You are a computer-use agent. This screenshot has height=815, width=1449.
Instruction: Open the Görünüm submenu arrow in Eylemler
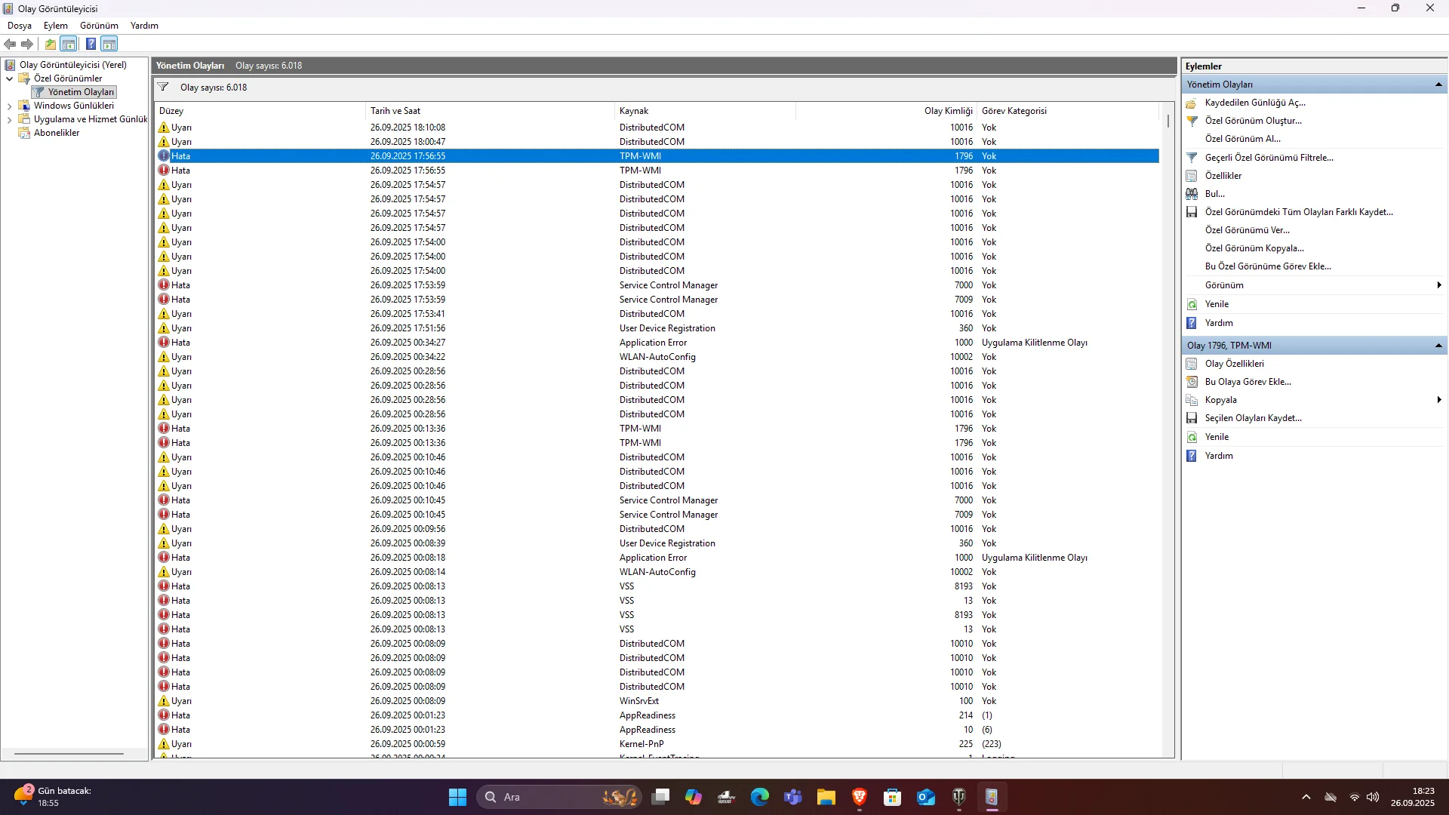1438,285
